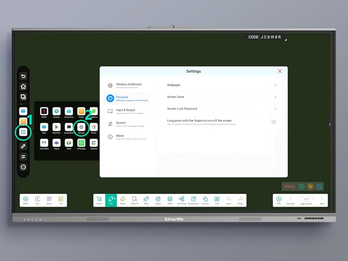
Task: Open Wireless & Network settings category
Action: tap(127, 85)
